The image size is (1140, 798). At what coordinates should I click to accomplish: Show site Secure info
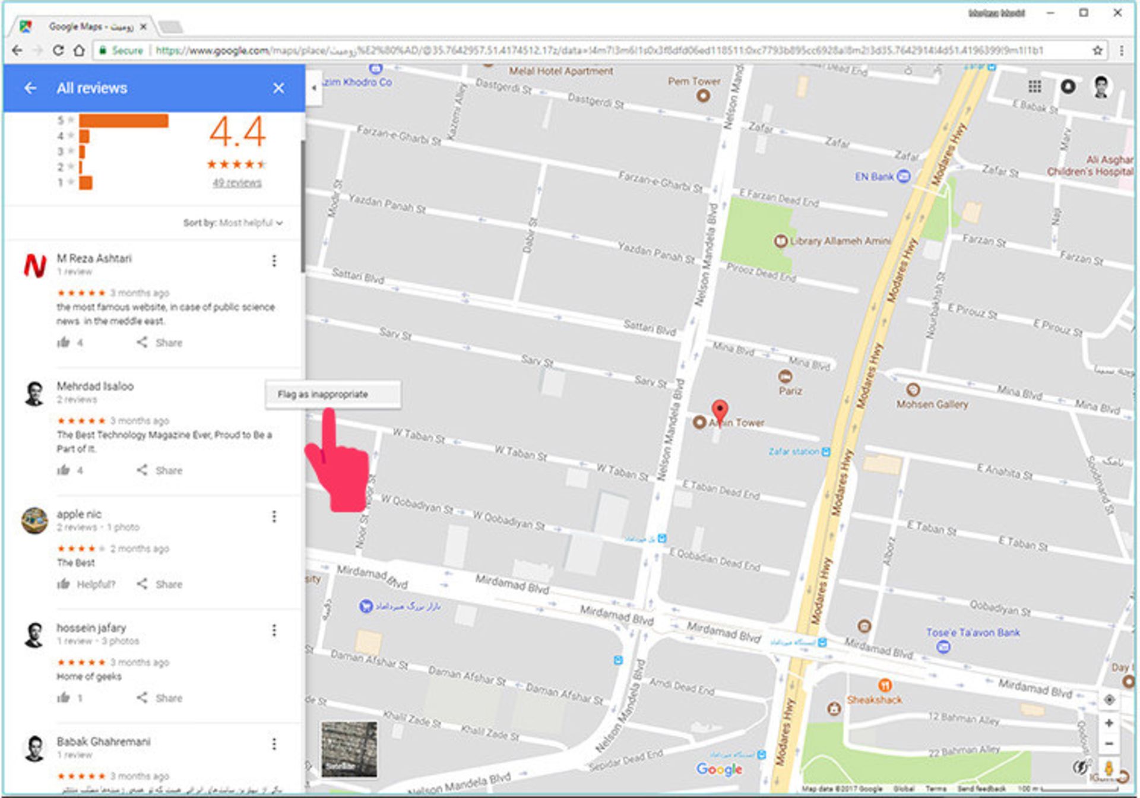pos(121,50)
